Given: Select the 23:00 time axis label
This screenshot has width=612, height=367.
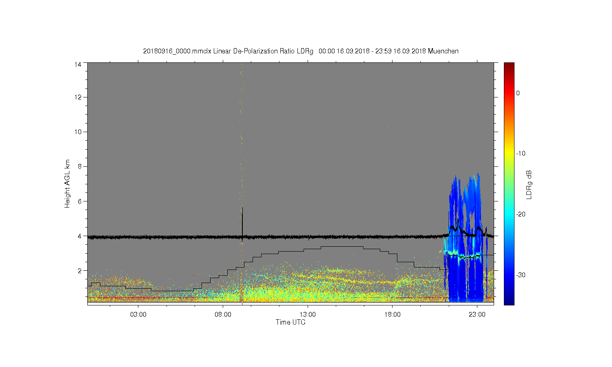Looking at the screenshot, I should (477, 315).
